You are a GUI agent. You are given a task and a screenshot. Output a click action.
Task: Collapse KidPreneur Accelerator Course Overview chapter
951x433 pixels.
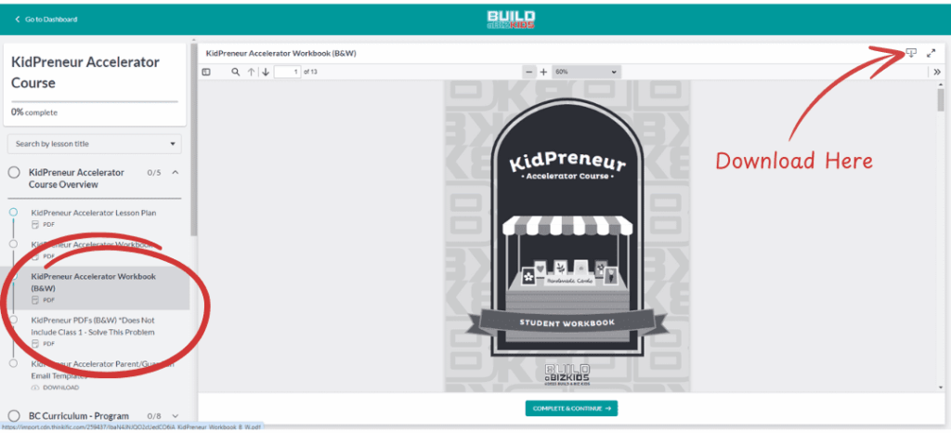(176, 172)
